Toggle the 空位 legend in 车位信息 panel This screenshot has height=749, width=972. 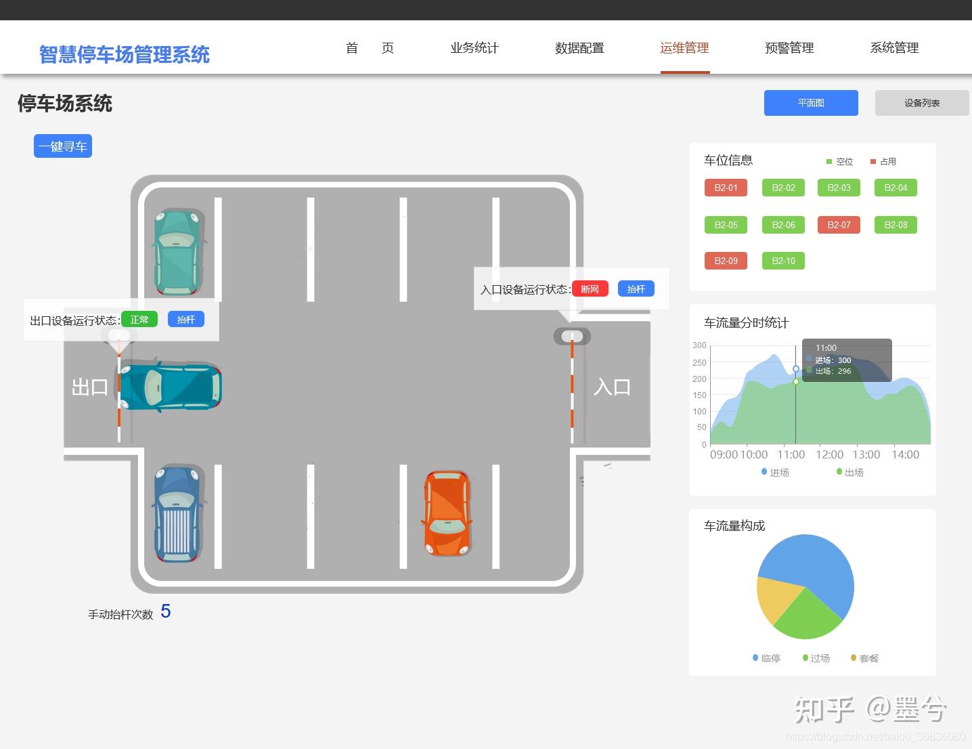840,161
